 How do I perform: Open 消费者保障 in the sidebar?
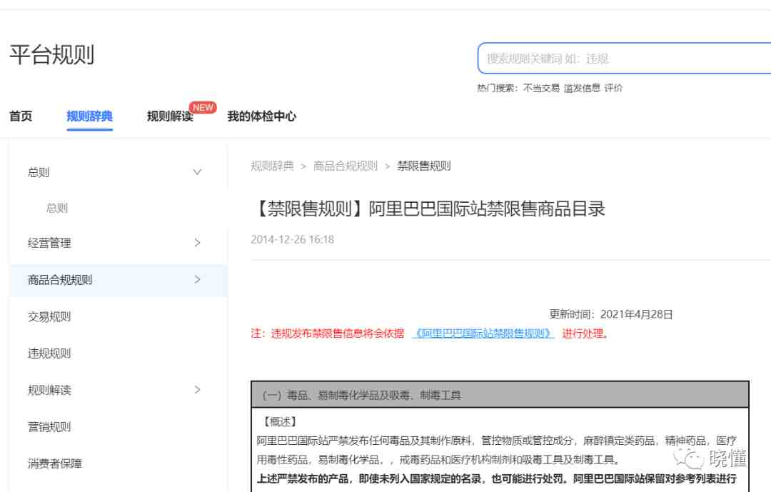[x=54, y=463]
